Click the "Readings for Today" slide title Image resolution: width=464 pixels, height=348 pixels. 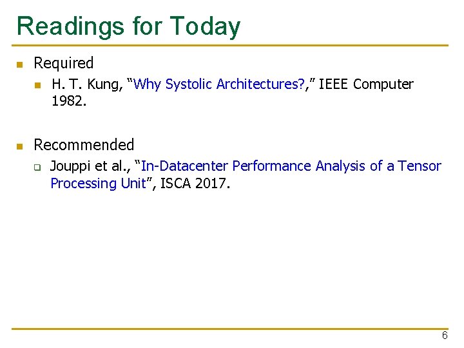point(129,26)
